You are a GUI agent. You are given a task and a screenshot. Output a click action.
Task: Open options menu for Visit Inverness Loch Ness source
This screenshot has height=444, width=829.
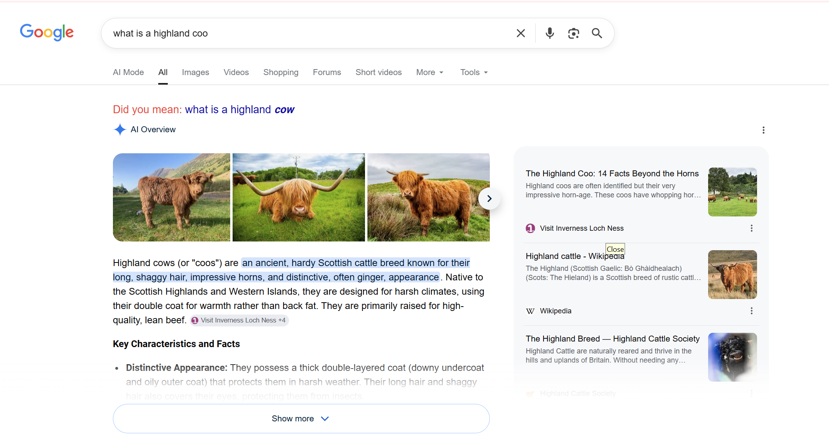coord(751,228)
